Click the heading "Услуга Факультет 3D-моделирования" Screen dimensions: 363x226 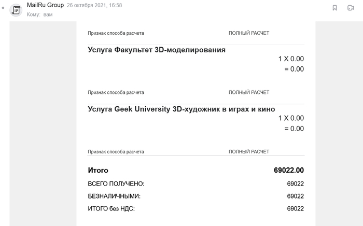[x=157, y=50]
